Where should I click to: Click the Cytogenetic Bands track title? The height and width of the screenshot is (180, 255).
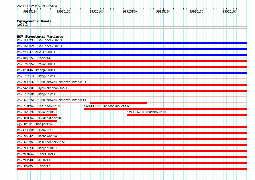coord(34,21)
